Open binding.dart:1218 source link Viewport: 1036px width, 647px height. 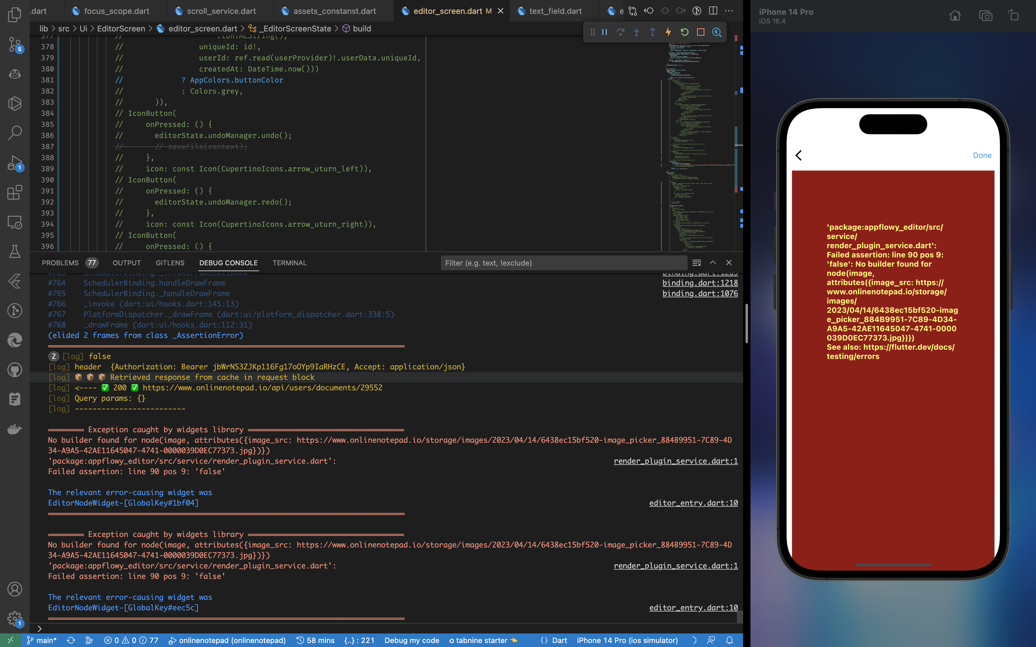coord(700,283)
